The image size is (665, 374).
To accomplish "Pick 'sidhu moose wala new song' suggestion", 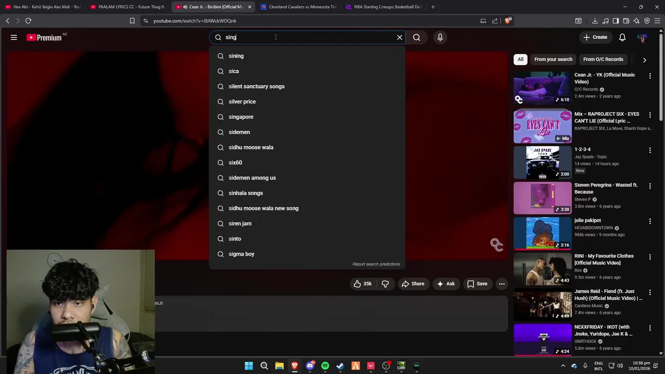I will tap(307, 208).
